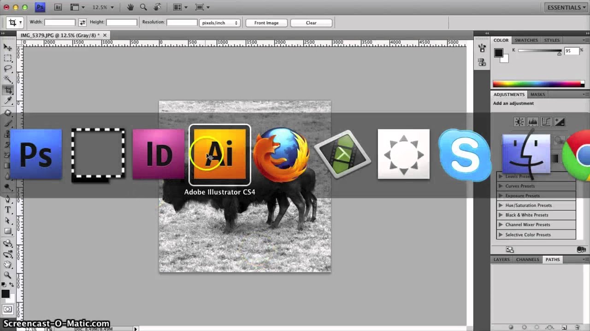Open the ESSENTIALS workspace switcher

[x=566, y=7]
